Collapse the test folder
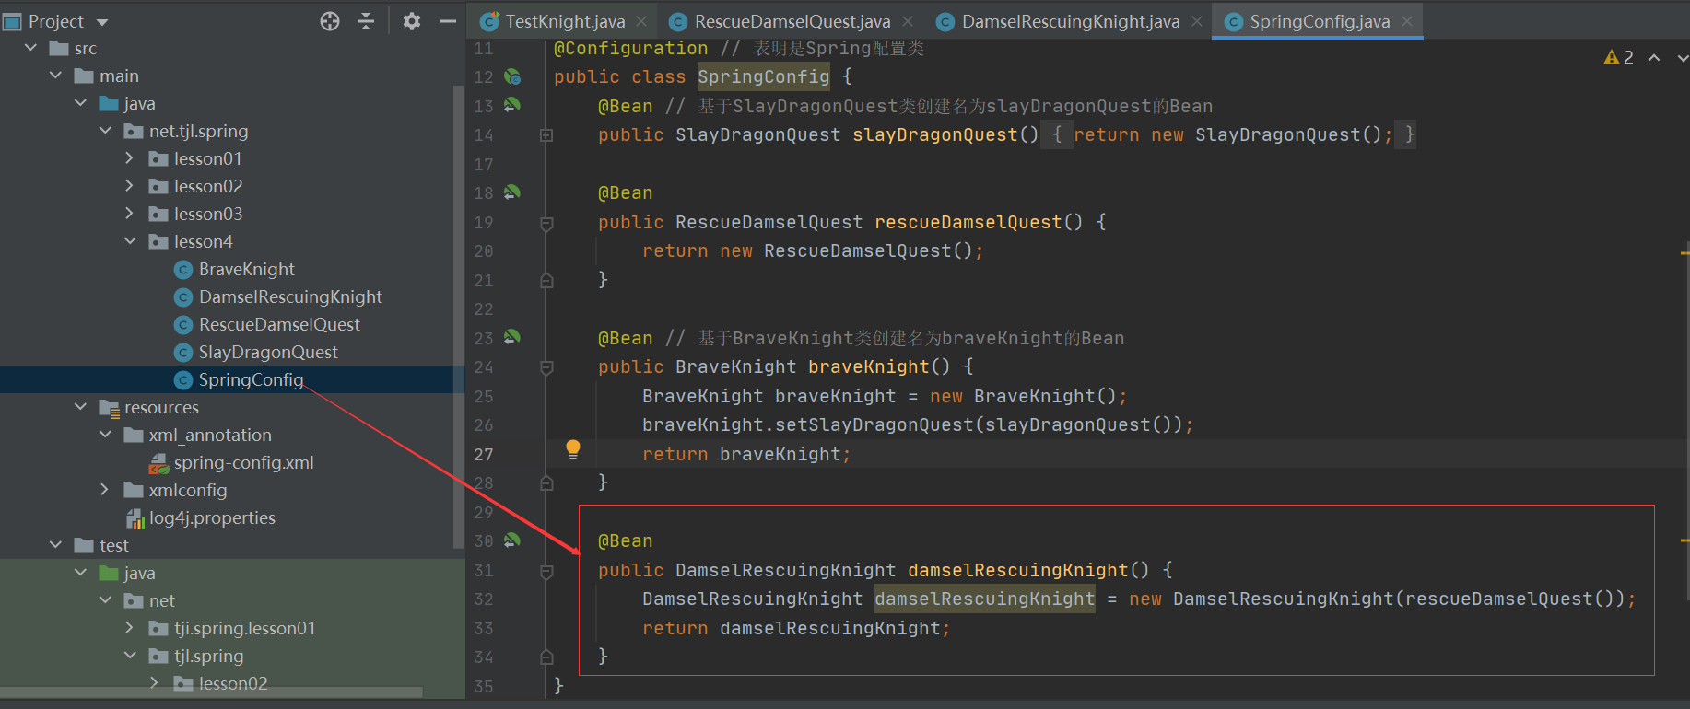1690x709 pixels. pos(56,545)
